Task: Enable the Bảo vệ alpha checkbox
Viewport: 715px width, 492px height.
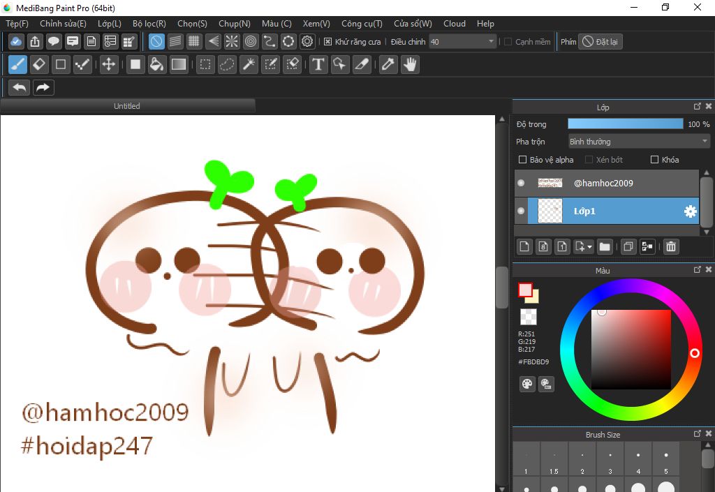Action: tap(523, 160)
